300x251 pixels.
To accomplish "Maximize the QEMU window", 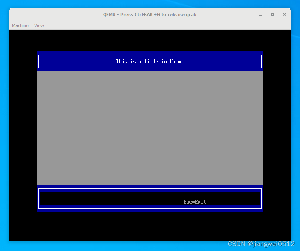I will (x=273, y=14).
